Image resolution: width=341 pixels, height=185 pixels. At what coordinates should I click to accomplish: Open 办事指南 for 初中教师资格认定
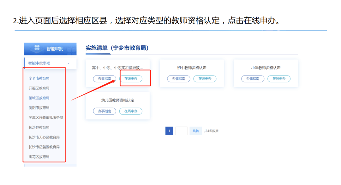(178, 79)
